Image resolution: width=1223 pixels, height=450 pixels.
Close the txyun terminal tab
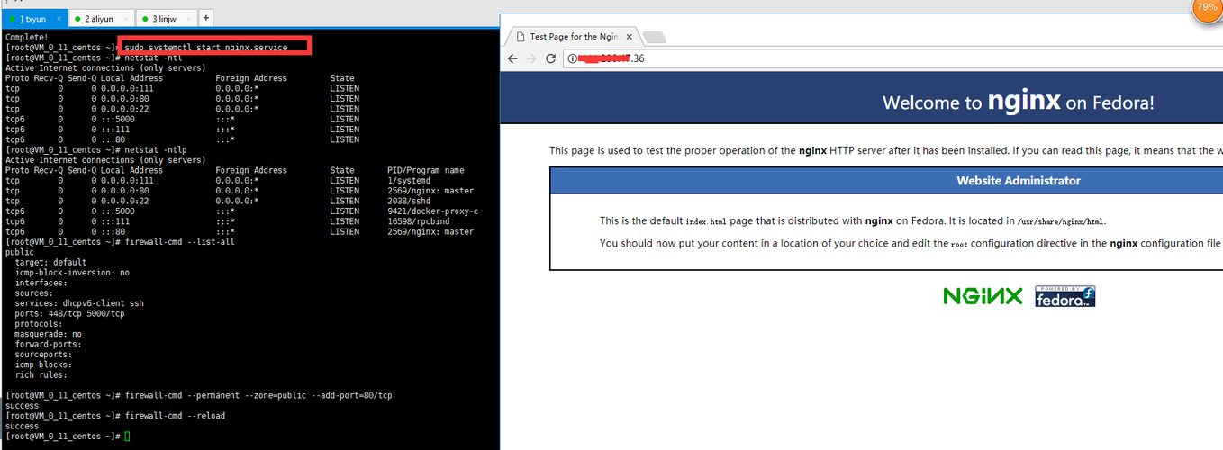tap(59, 18)
